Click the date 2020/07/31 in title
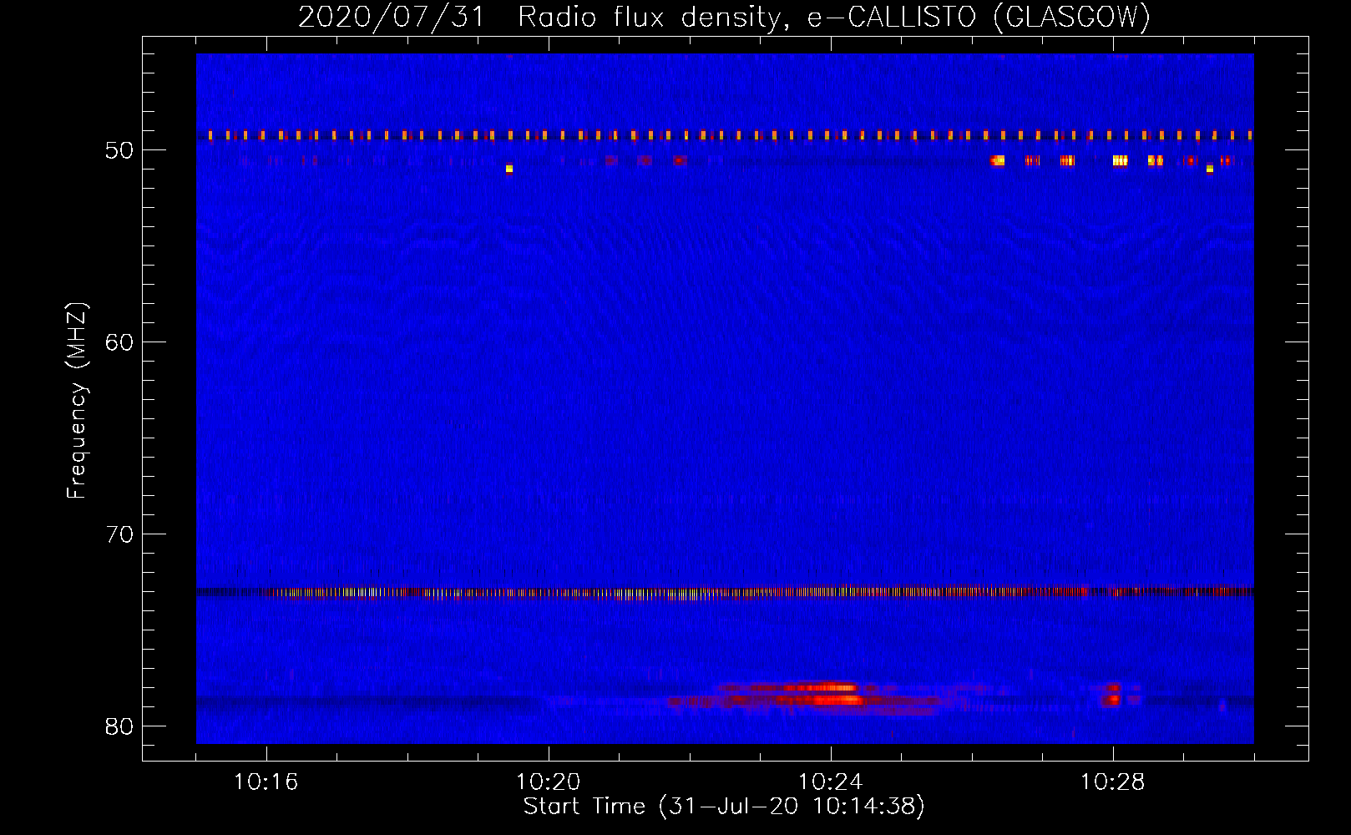1351x835 pixels. [392, 17]
